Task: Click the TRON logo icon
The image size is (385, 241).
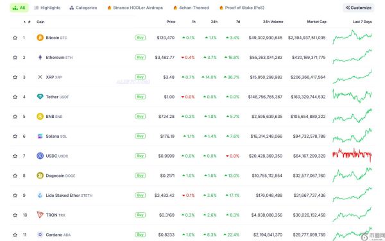Action: tap(40, 215)
